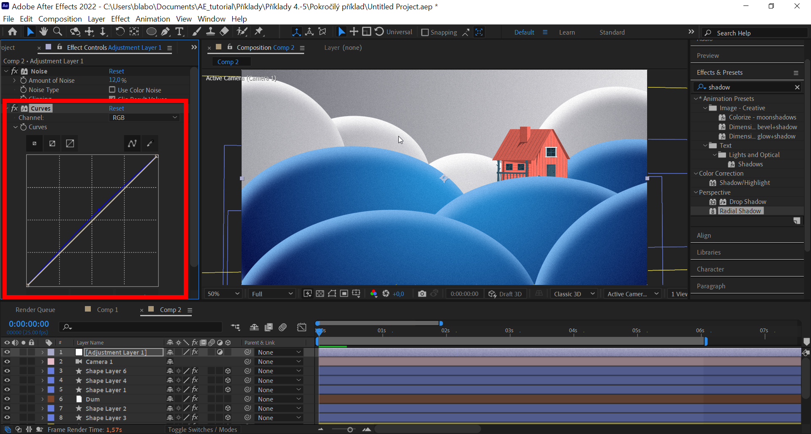
Task: Reset the Curves effect
Action: (x=116, y=108)
